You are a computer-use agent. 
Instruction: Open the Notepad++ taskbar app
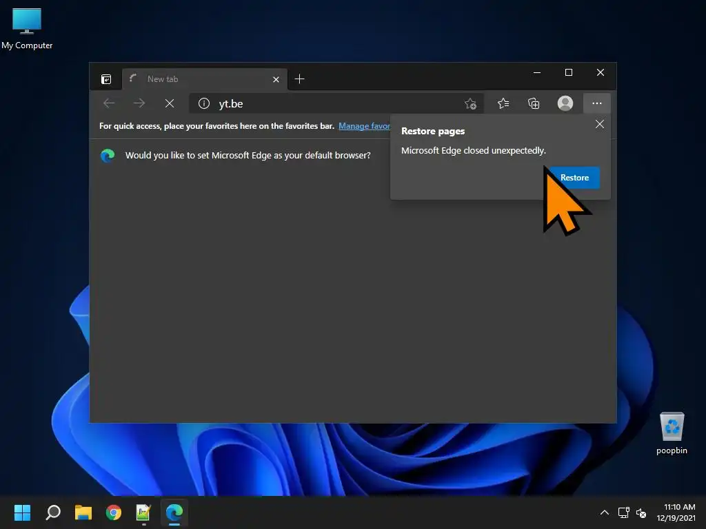click(143, 512)
